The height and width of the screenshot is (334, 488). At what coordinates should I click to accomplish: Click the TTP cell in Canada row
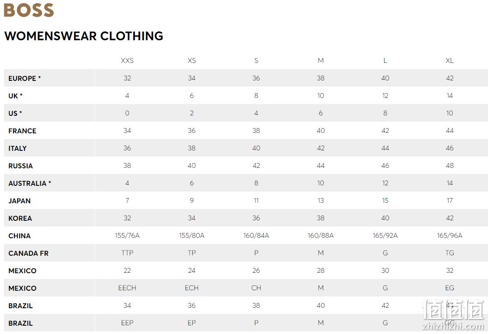(127, 253)
